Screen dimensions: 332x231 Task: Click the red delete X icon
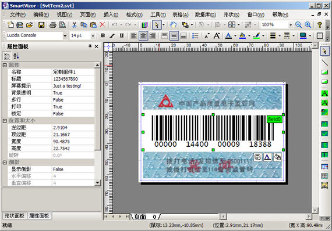(103, 25)
